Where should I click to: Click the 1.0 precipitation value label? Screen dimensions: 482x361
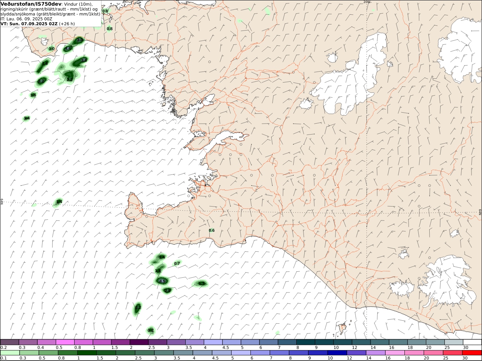tap(52, 49)
